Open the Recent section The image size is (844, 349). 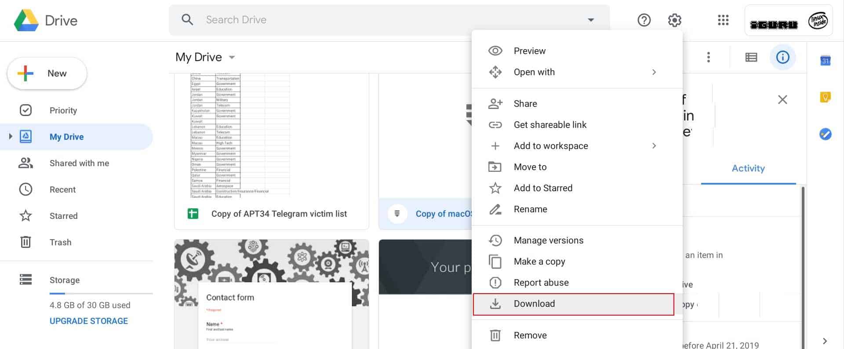click(76, 189)
